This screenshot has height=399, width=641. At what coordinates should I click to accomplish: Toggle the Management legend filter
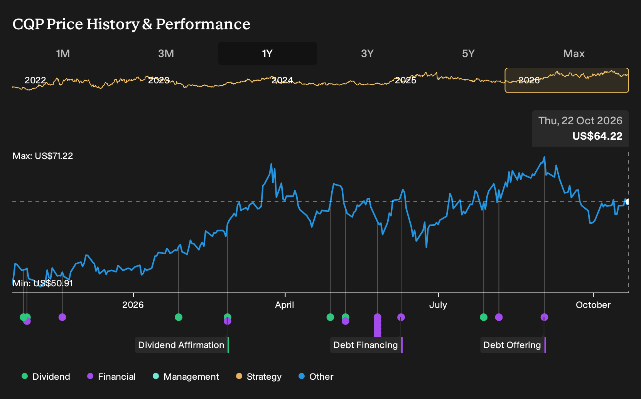(x=186, y=377)
